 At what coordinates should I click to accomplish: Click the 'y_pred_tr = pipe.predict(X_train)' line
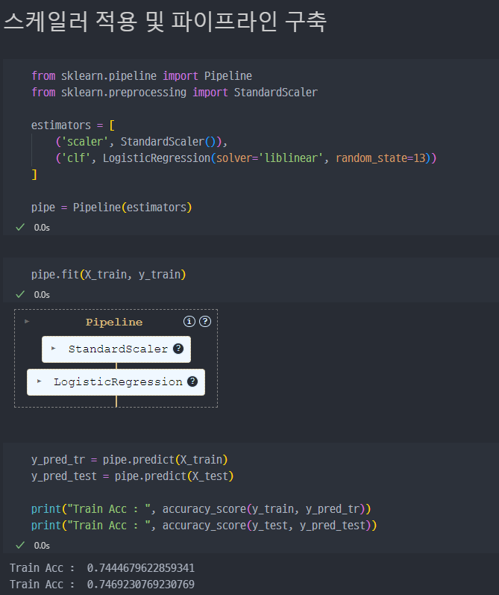[x=129, y=460]
